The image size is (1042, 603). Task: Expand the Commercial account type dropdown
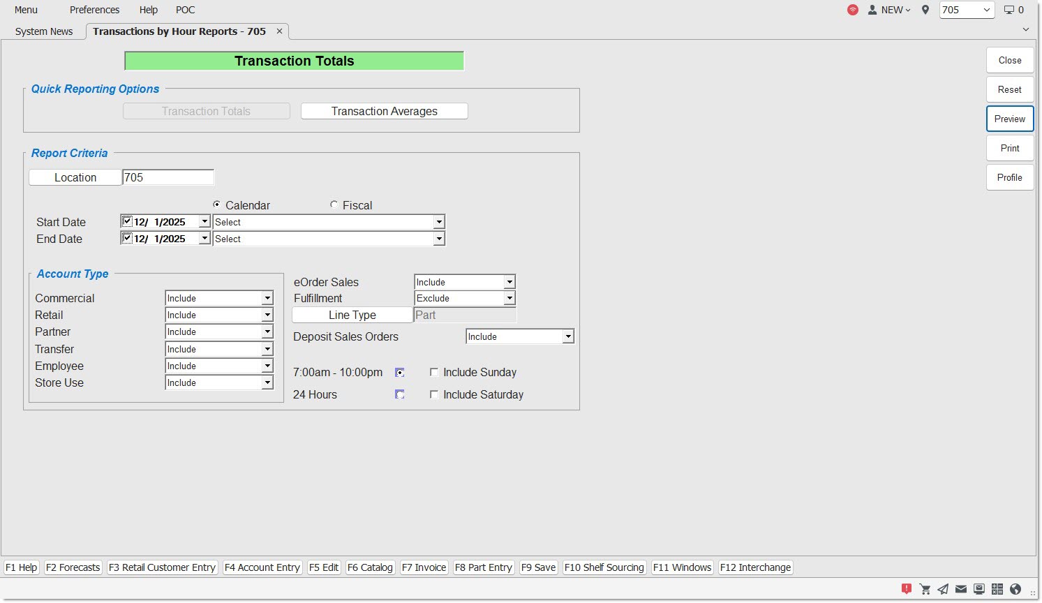pos(267,299)
